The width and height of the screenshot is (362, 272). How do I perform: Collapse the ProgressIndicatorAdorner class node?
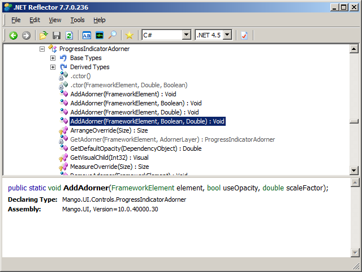coord(42,49)
